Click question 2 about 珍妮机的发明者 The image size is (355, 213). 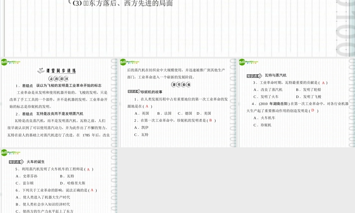tap(175, 120)
